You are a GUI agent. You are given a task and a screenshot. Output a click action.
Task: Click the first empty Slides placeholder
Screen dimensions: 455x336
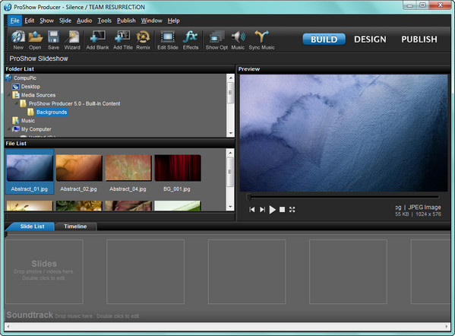(44, 271)
